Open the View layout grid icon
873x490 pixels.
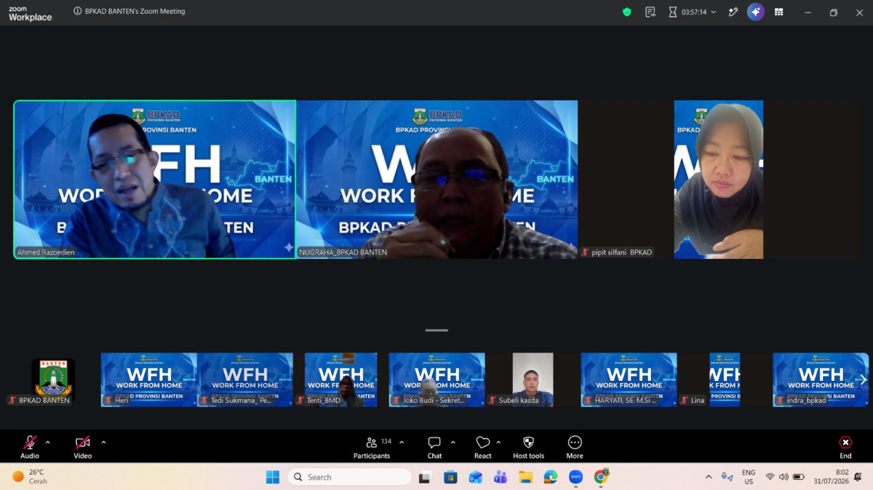click(779, 12)
